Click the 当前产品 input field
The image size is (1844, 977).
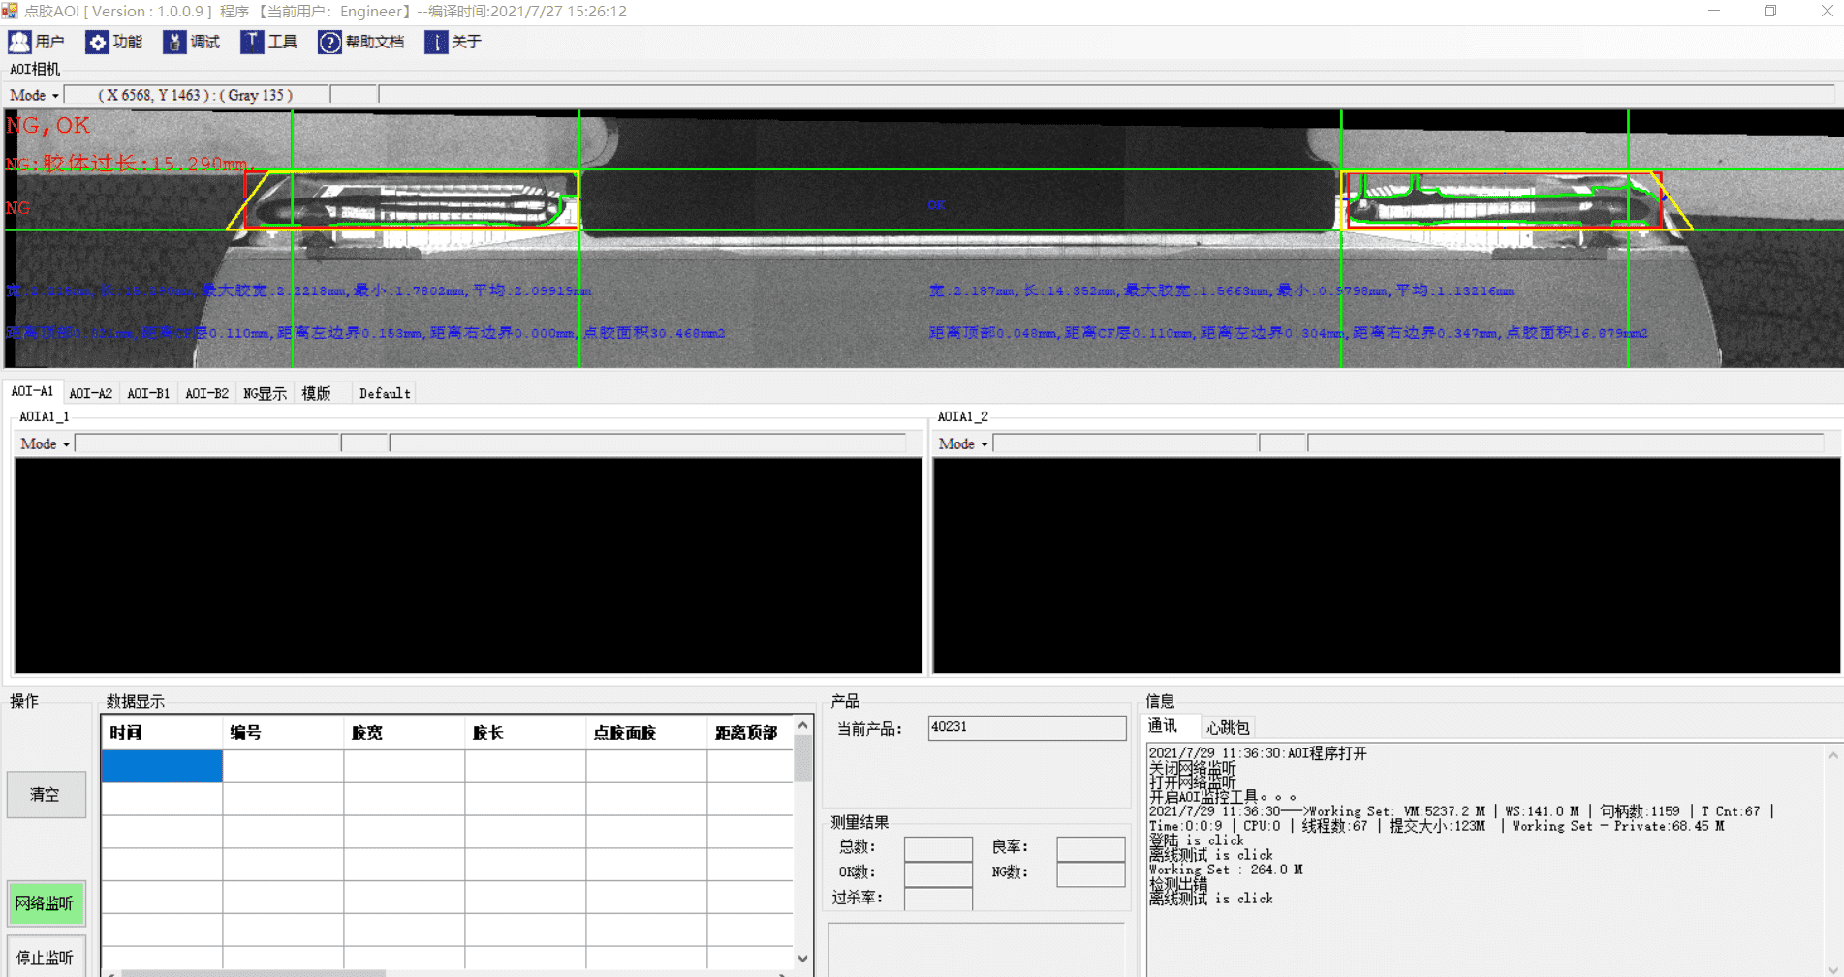(x=1026, y=727)
